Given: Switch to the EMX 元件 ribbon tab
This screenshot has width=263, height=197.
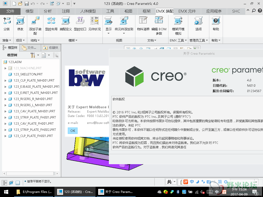Looking at the screenshot, I should [x=187, y=11].
